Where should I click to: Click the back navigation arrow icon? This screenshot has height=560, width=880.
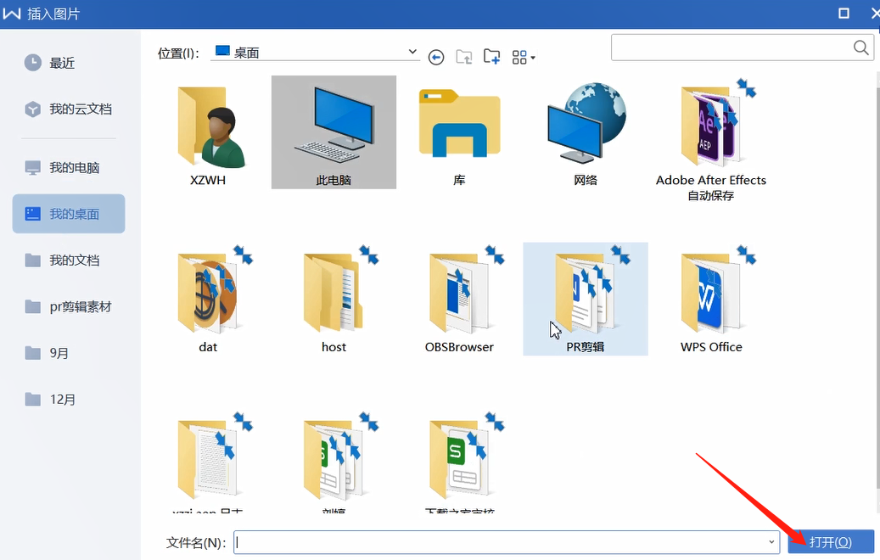point(436,57)
